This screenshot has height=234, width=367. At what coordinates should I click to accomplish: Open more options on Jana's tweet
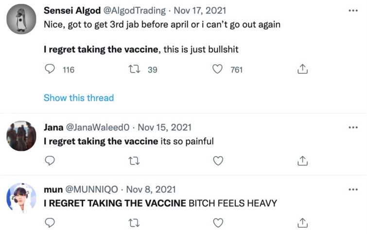pos(353,127)
